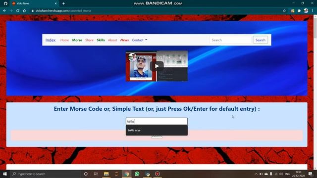
Task: Open the Chrome three-dot menu
Action: click(313, 11)
